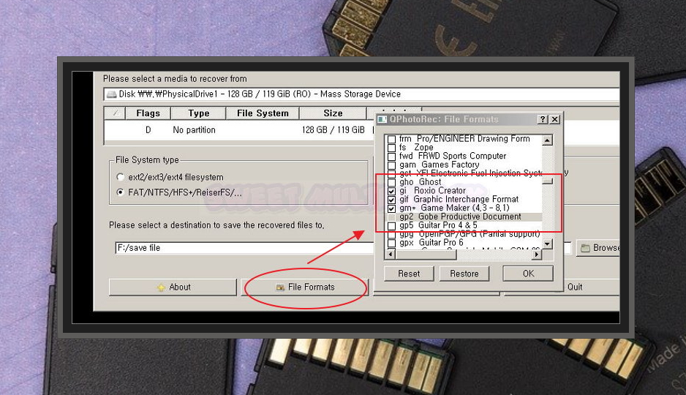The height and width of the screenshot is (395, 686).
Task: Uncheck the gm* Game Maker checkbox
Action: click(391, 208)
